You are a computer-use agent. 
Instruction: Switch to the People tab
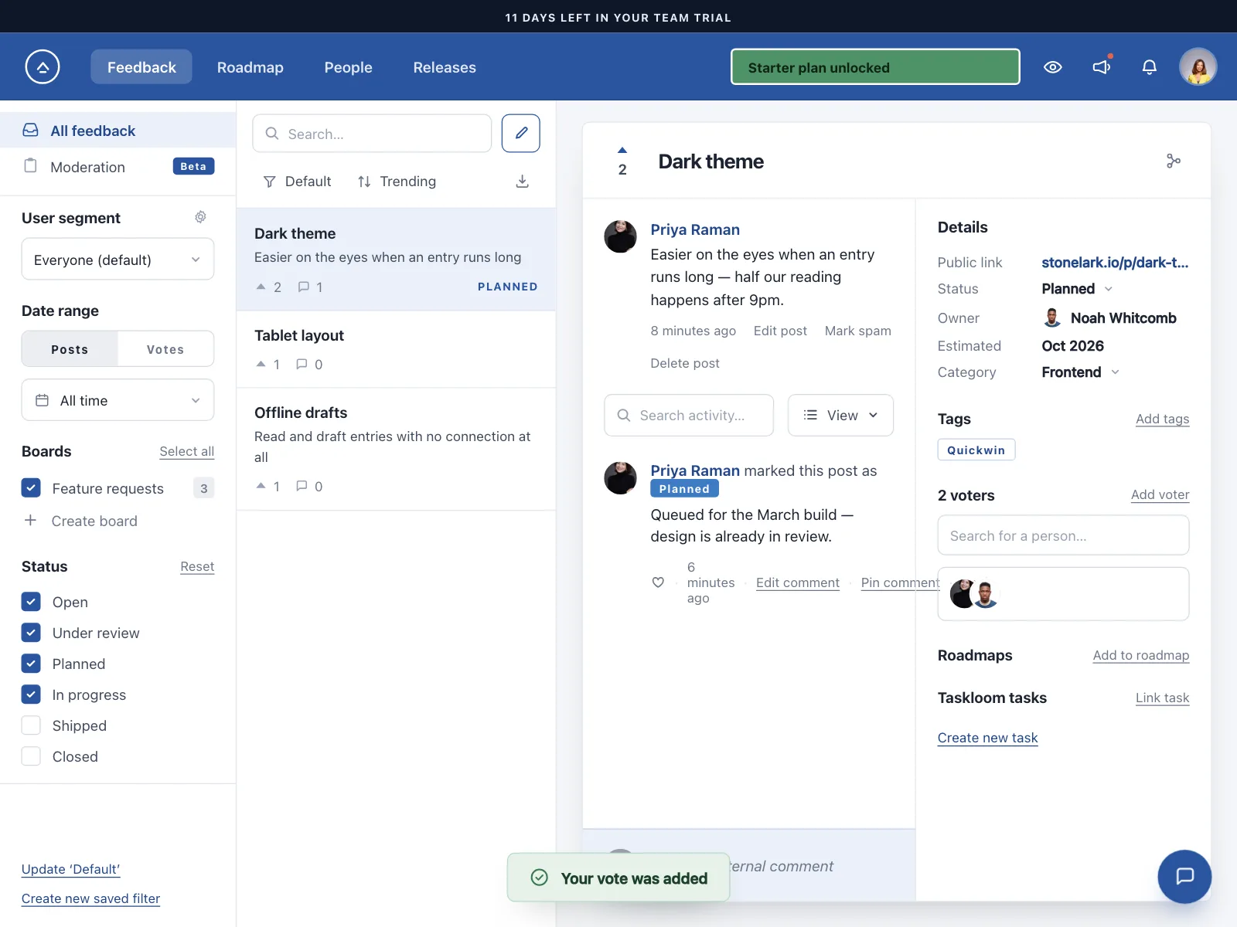349,67
